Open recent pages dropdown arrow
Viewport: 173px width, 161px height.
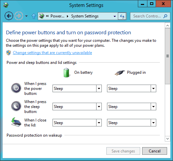(26, 16)
